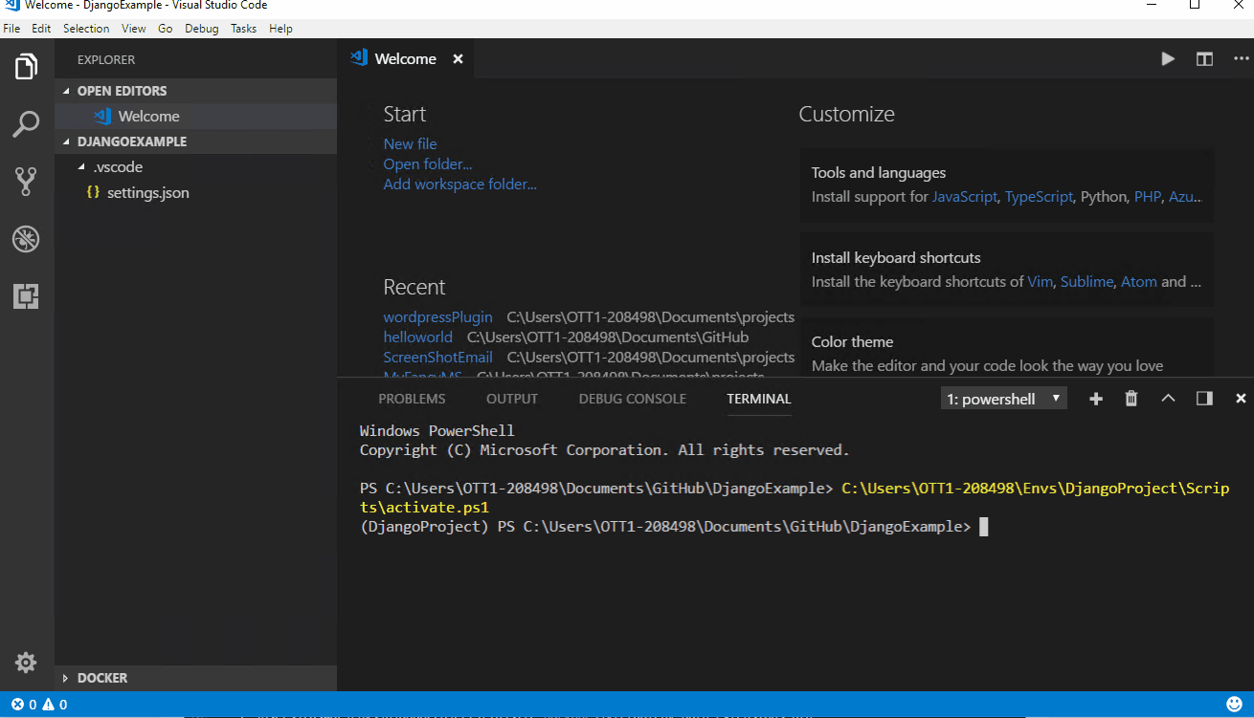Select the Terminal tab
This screenshot has width=1254, height=718.
pyautogui.click(x=759, y=399)
